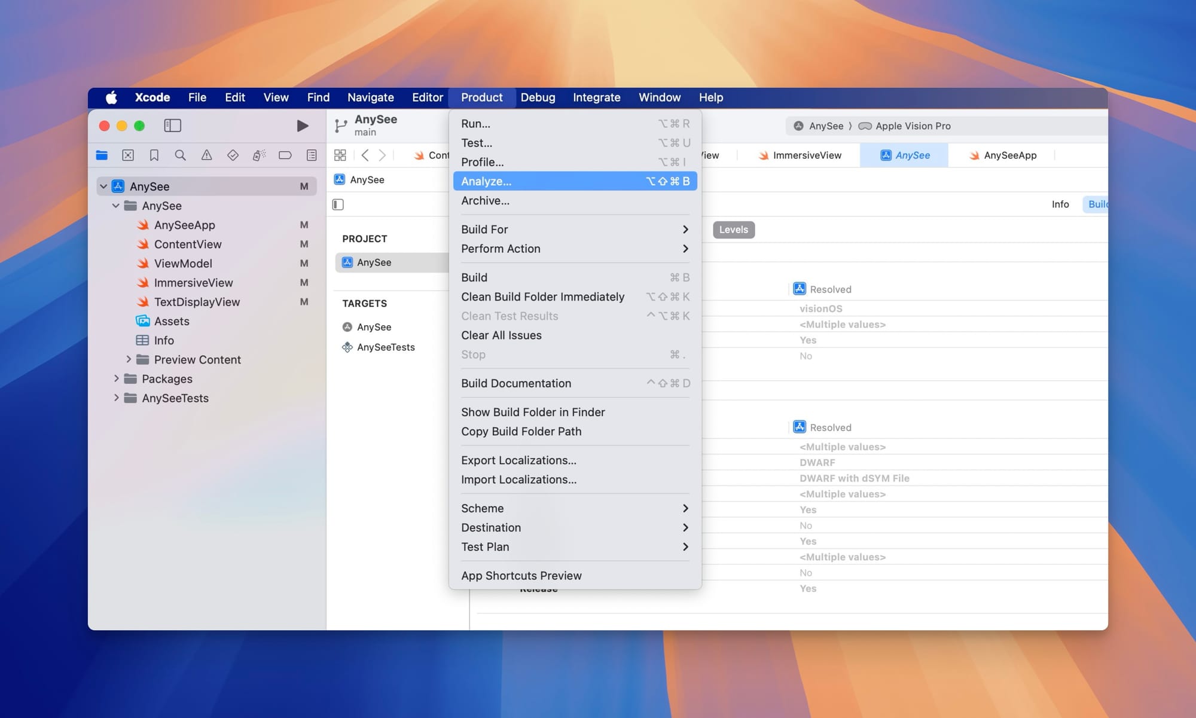The height and width of the screenshot is (718, 1196).
Task: Open the source control navigator icon
Action: (x=128, y=155)
